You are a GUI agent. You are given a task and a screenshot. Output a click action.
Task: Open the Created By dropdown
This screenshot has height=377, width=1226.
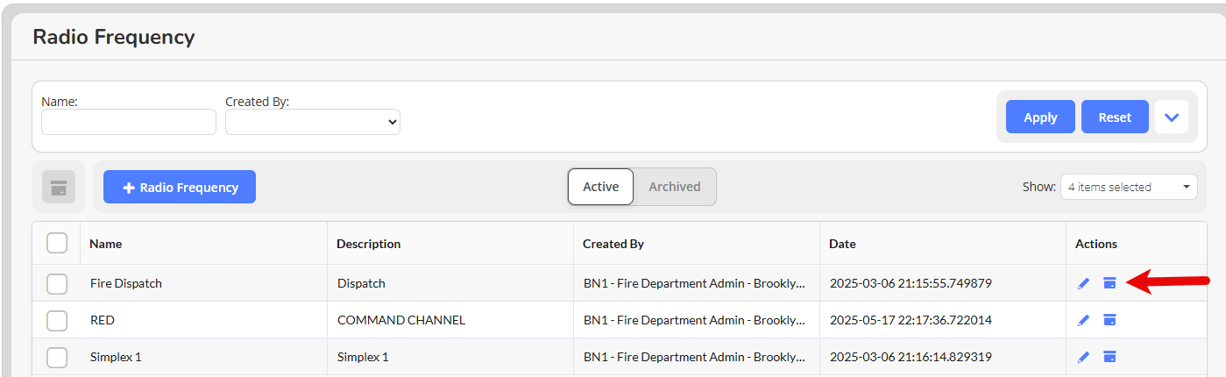pos(313,122)
